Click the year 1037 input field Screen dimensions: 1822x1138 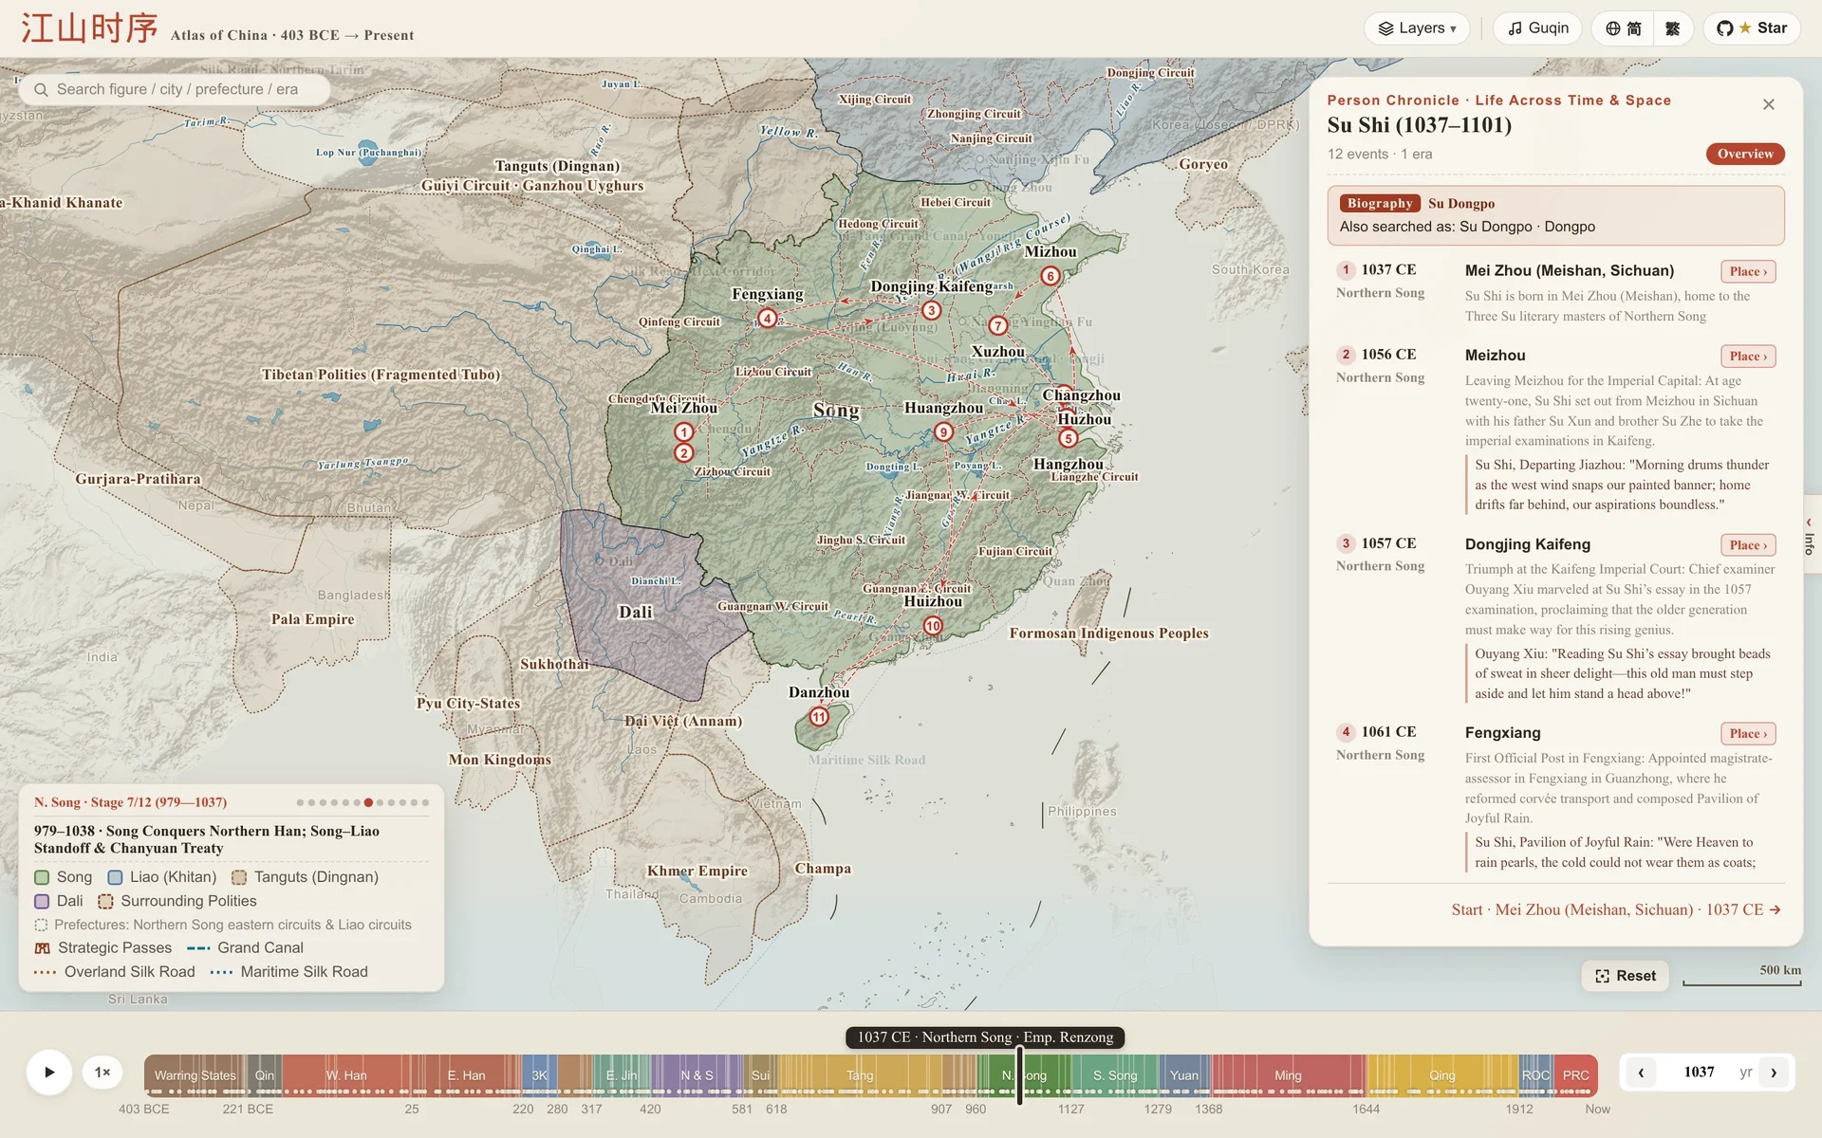pyautogui.click(x=1699, y=1073)
